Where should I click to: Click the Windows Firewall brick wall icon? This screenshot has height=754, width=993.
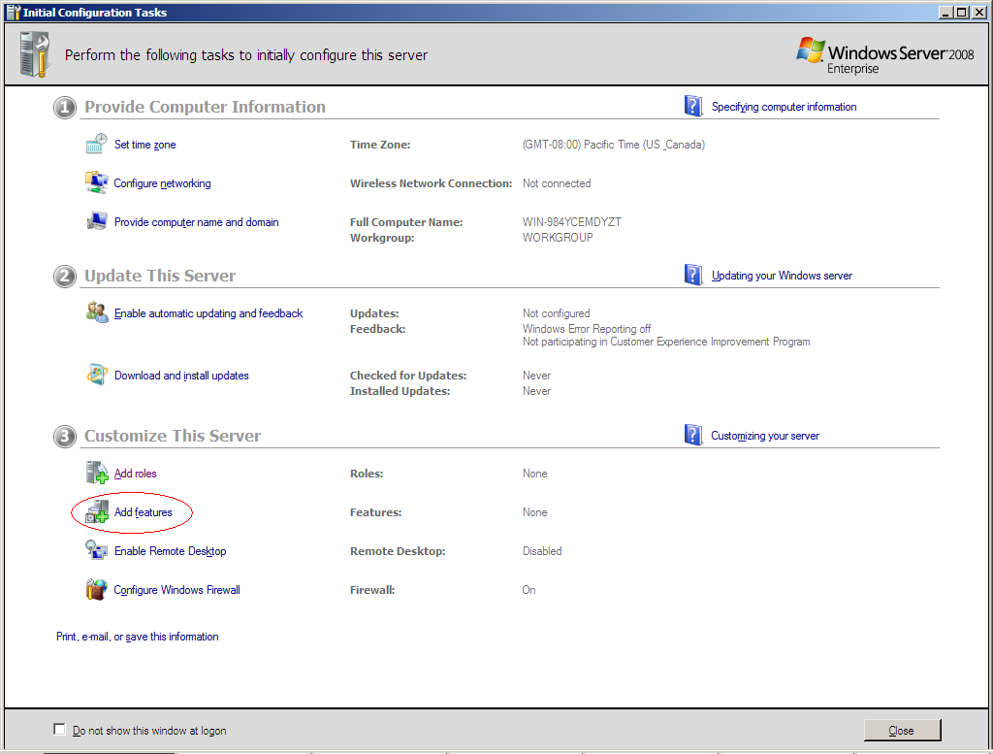[x=96, y=589]
